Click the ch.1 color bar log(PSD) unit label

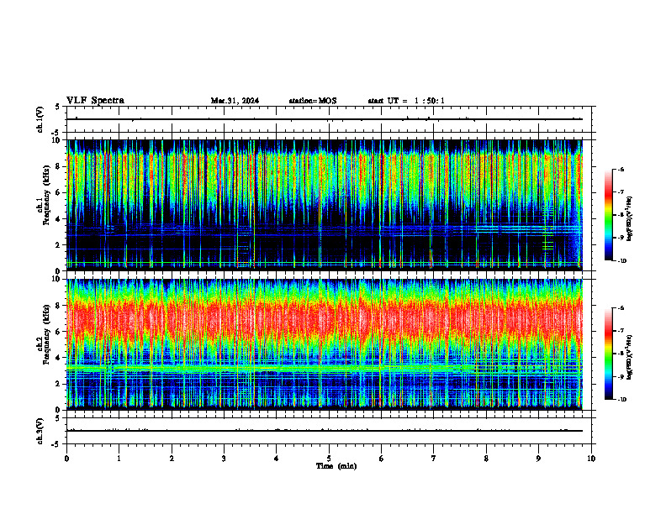(630, 218)
